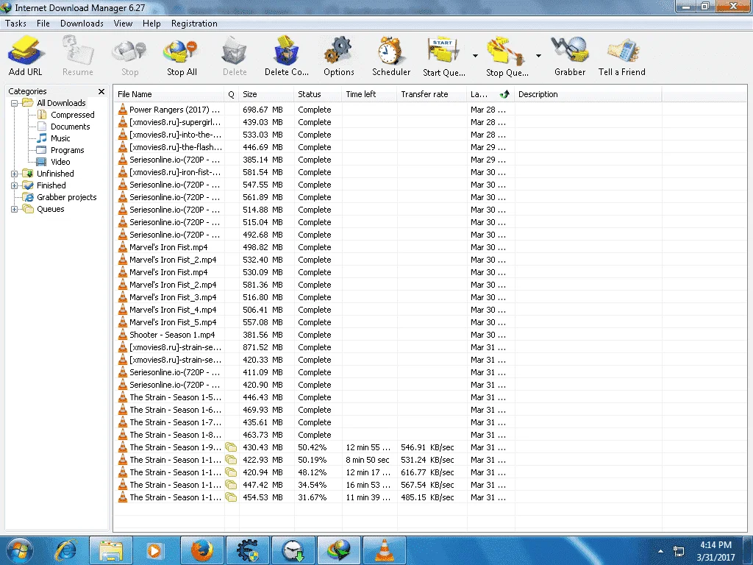Open the Scheduler clock icon

point(391,56)
